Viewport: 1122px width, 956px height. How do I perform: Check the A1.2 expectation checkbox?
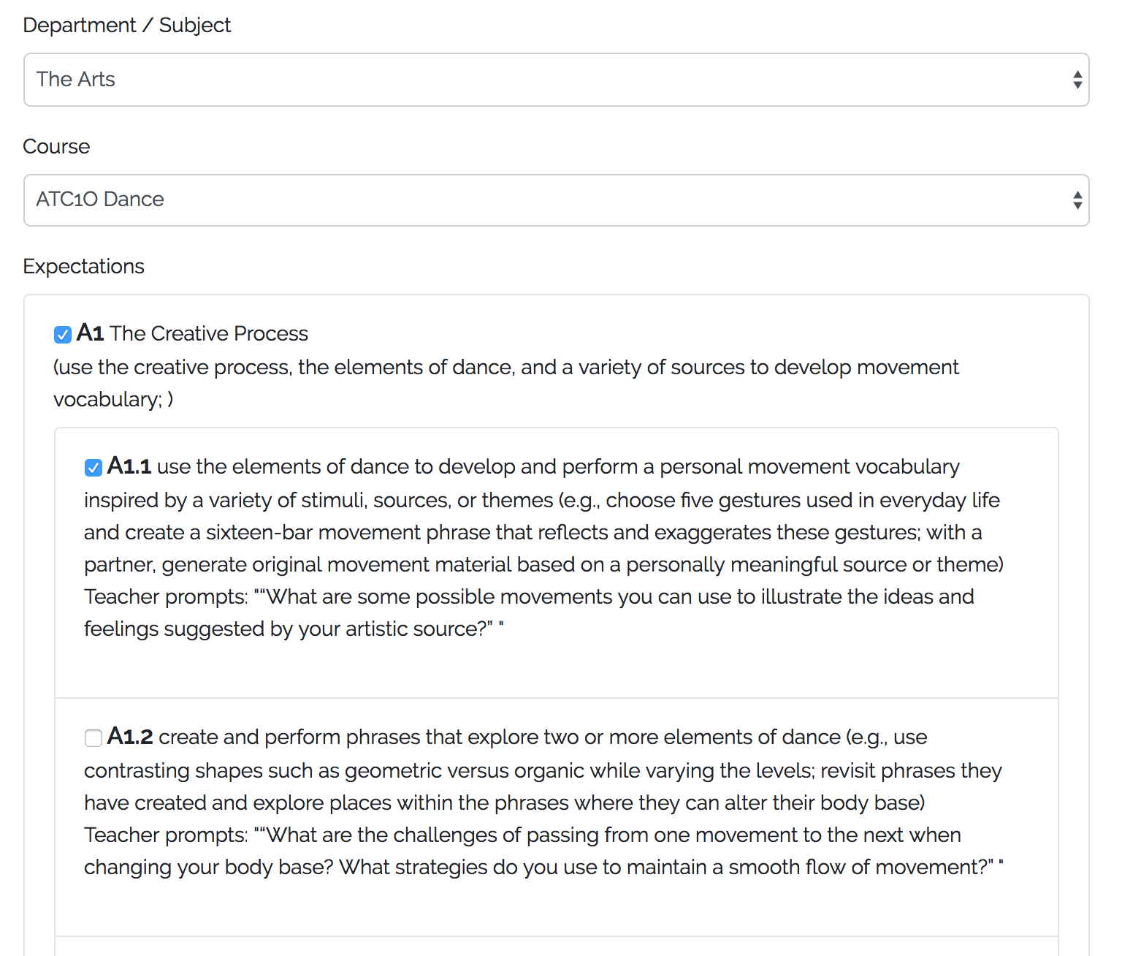pos(93,738)
